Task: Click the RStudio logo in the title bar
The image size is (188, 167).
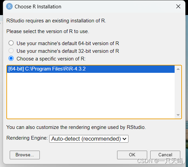Action: 9,6
